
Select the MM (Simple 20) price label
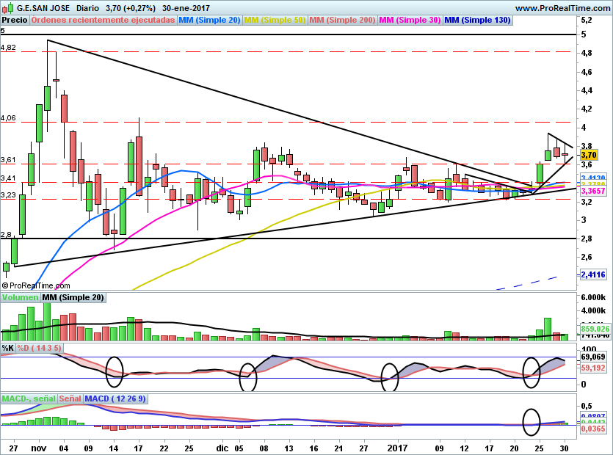click(209, 20)
